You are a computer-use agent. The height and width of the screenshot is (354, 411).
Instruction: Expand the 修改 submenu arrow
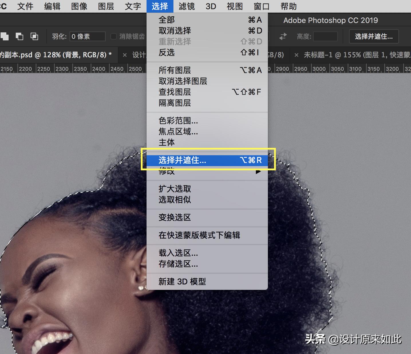(258, 171)
